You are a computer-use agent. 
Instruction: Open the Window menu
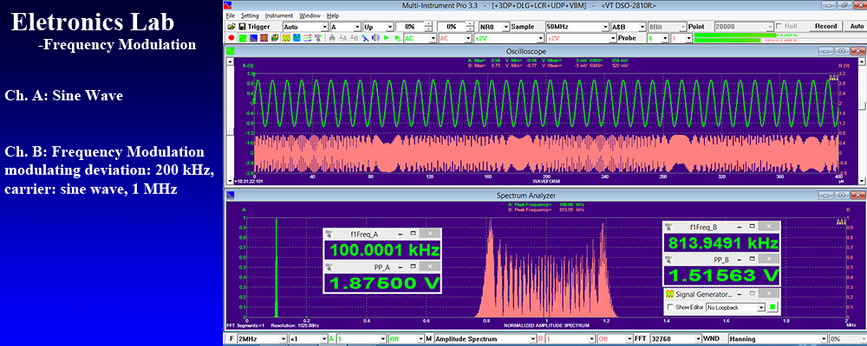pos(310,16)
